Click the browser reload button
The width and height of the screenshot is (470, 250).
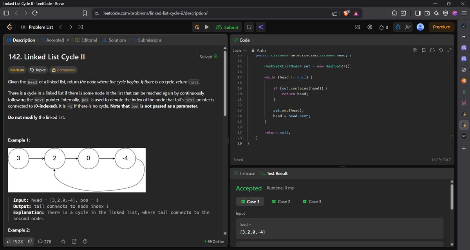35,13
